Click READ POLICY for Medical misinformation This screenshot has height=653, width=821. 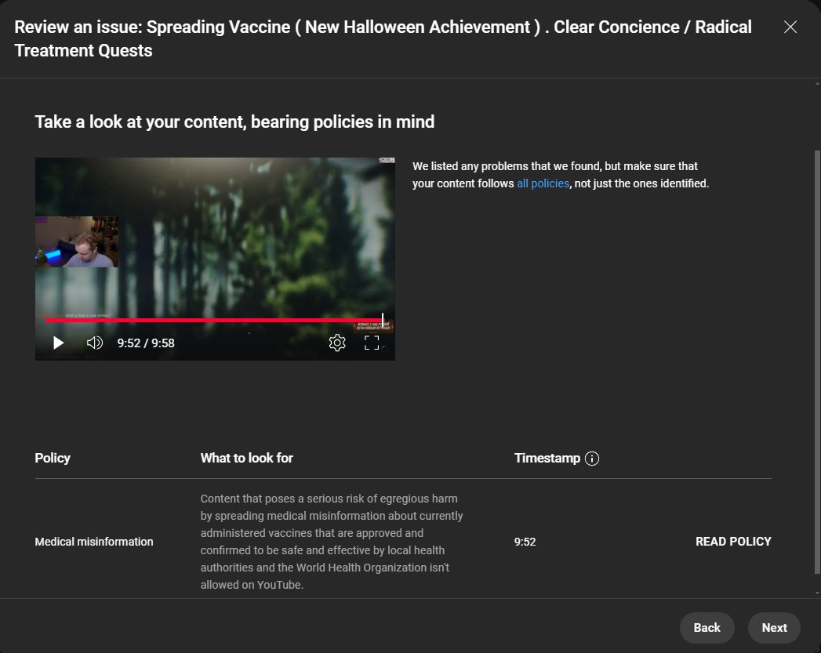click(733, 542)
